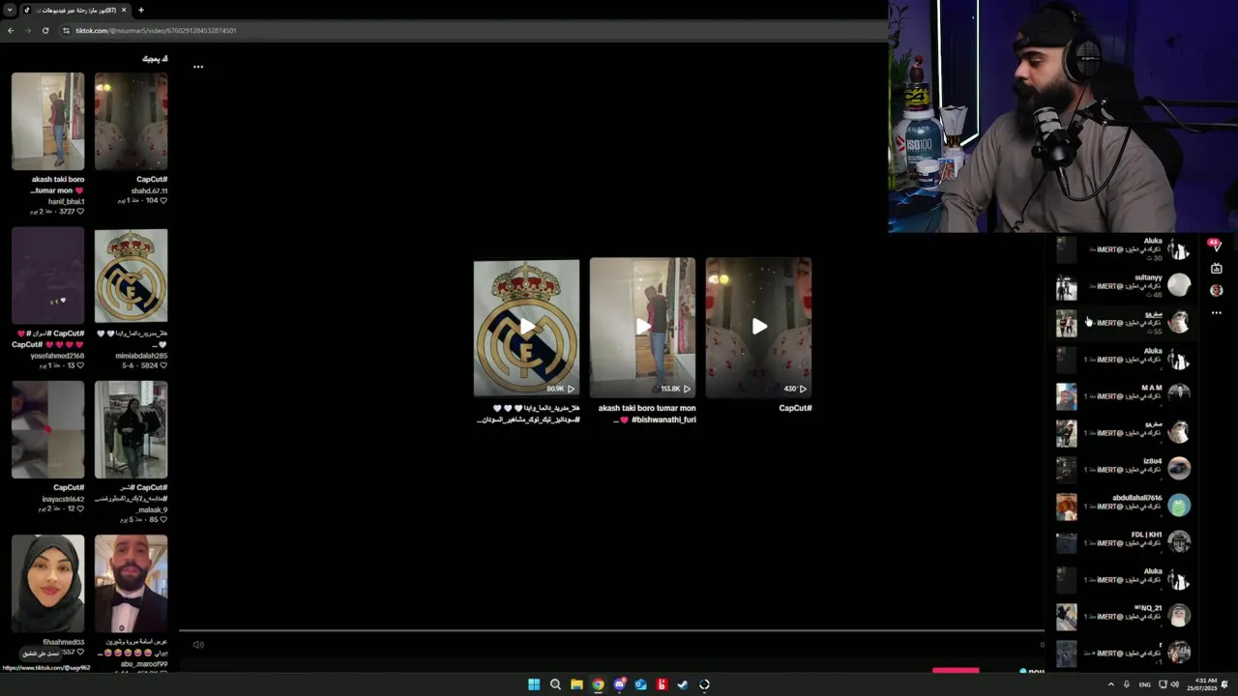Click the tiktok.com address bar URL
Screen dimensions: 1238x696
[156, 30]
